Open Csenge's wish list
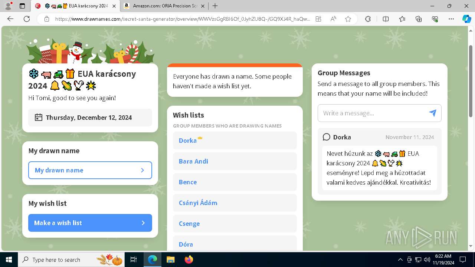 [x=235, y=224]
